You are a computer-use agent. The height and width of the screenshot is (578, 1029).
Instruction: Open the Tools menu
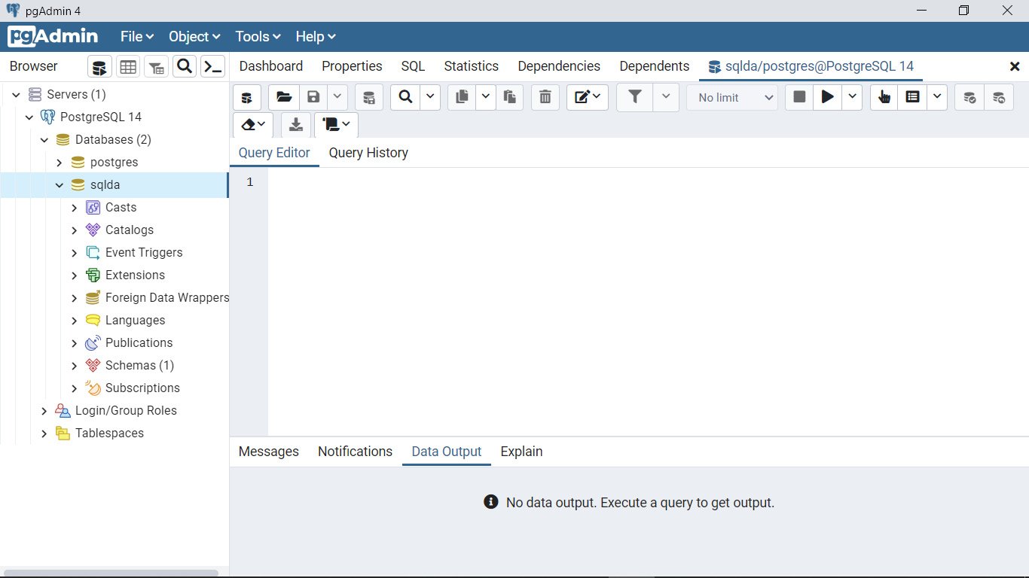(x=258, y=37)
